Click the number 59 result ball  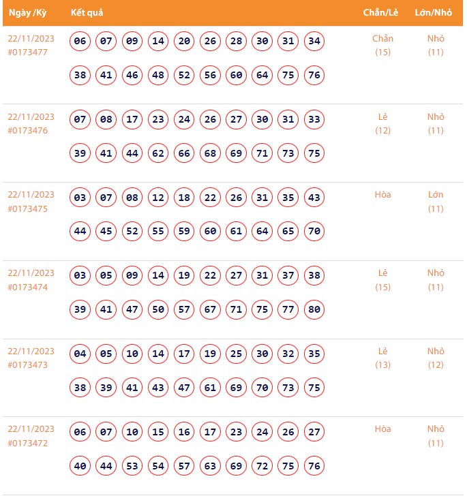point(184,231)
